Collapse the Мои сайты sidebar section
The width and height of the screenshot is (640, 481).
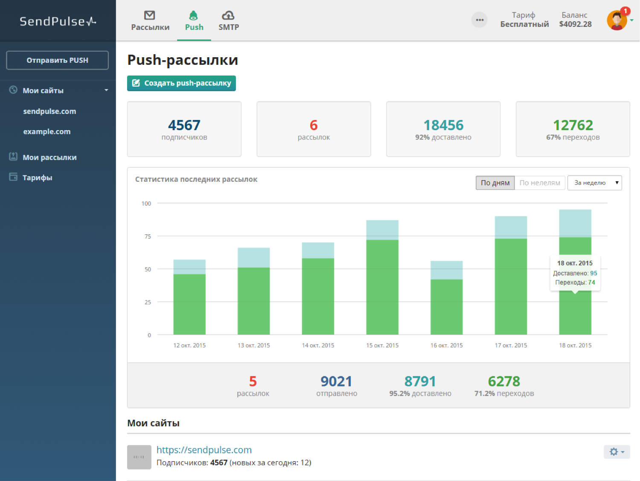click(106, 90)
